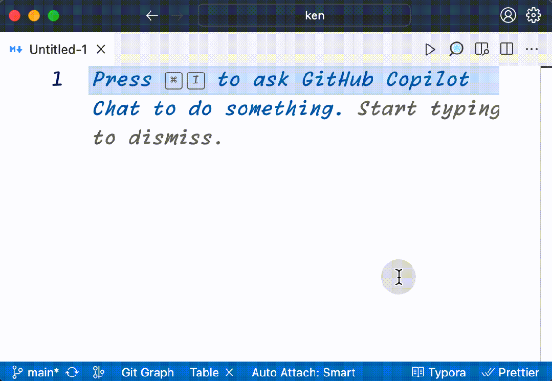Split the editor right
This screenshot has width=552, height=381.
(506, 49)
